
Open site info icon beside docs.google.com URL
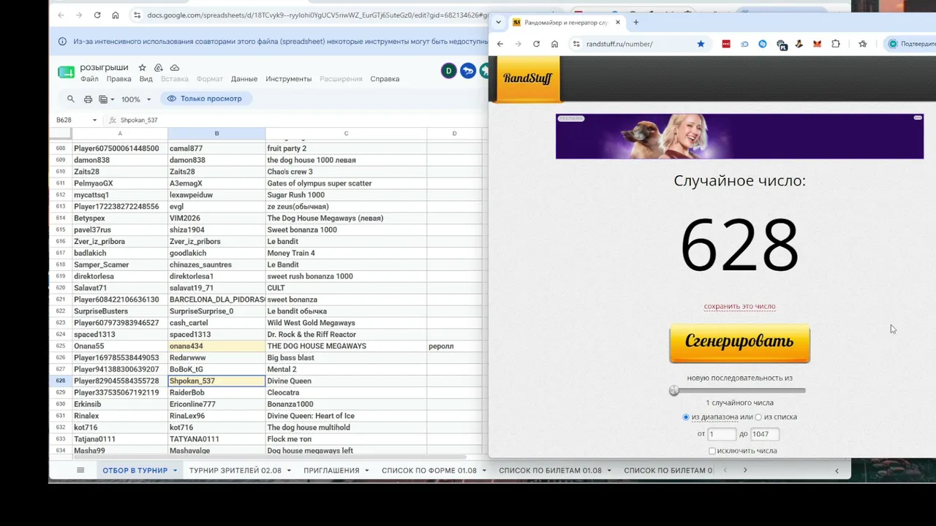pos(137,15)
